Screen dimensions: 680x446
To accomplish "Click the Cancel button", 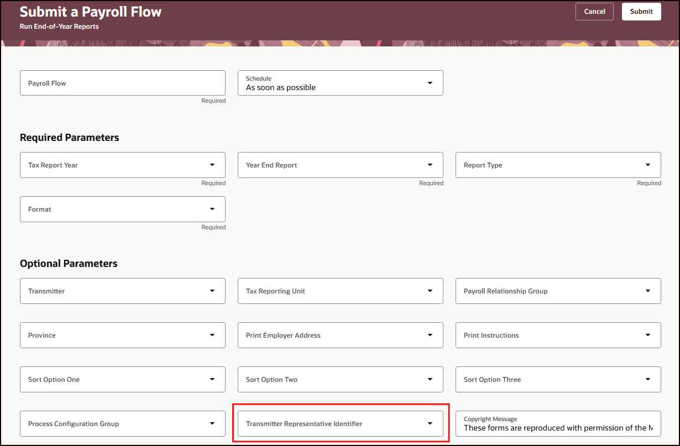I will coord(594,12).
